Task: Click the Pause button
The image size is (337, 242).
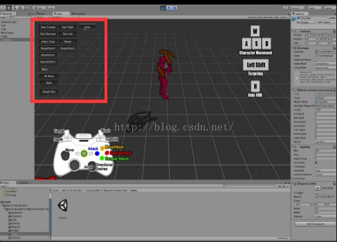Action: [x=169, y=8]
